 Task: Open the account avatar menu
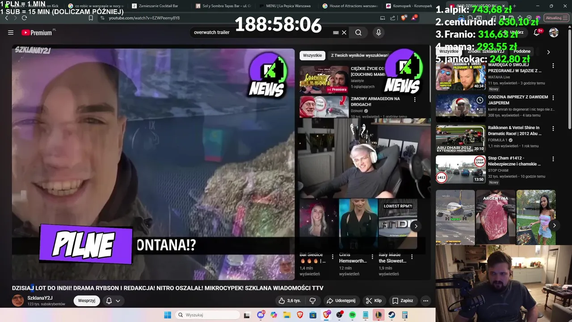tap(554, 32)
